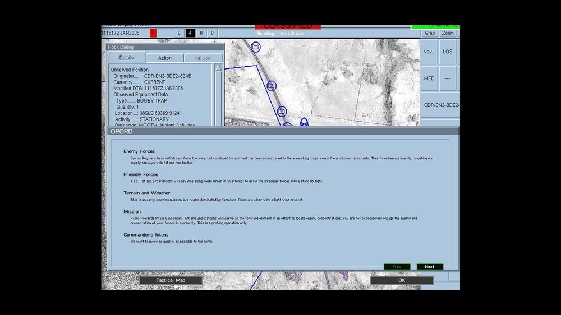Click the 'Friendly Forces' heading
Image resolution: width=561 pixels, height=315 pixels.
click(141, 174)
